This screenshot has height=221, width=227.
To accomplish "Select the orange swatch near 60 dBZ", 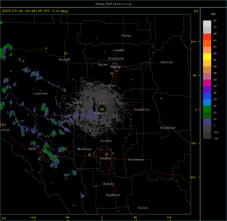I will click(x=207, y=43).
